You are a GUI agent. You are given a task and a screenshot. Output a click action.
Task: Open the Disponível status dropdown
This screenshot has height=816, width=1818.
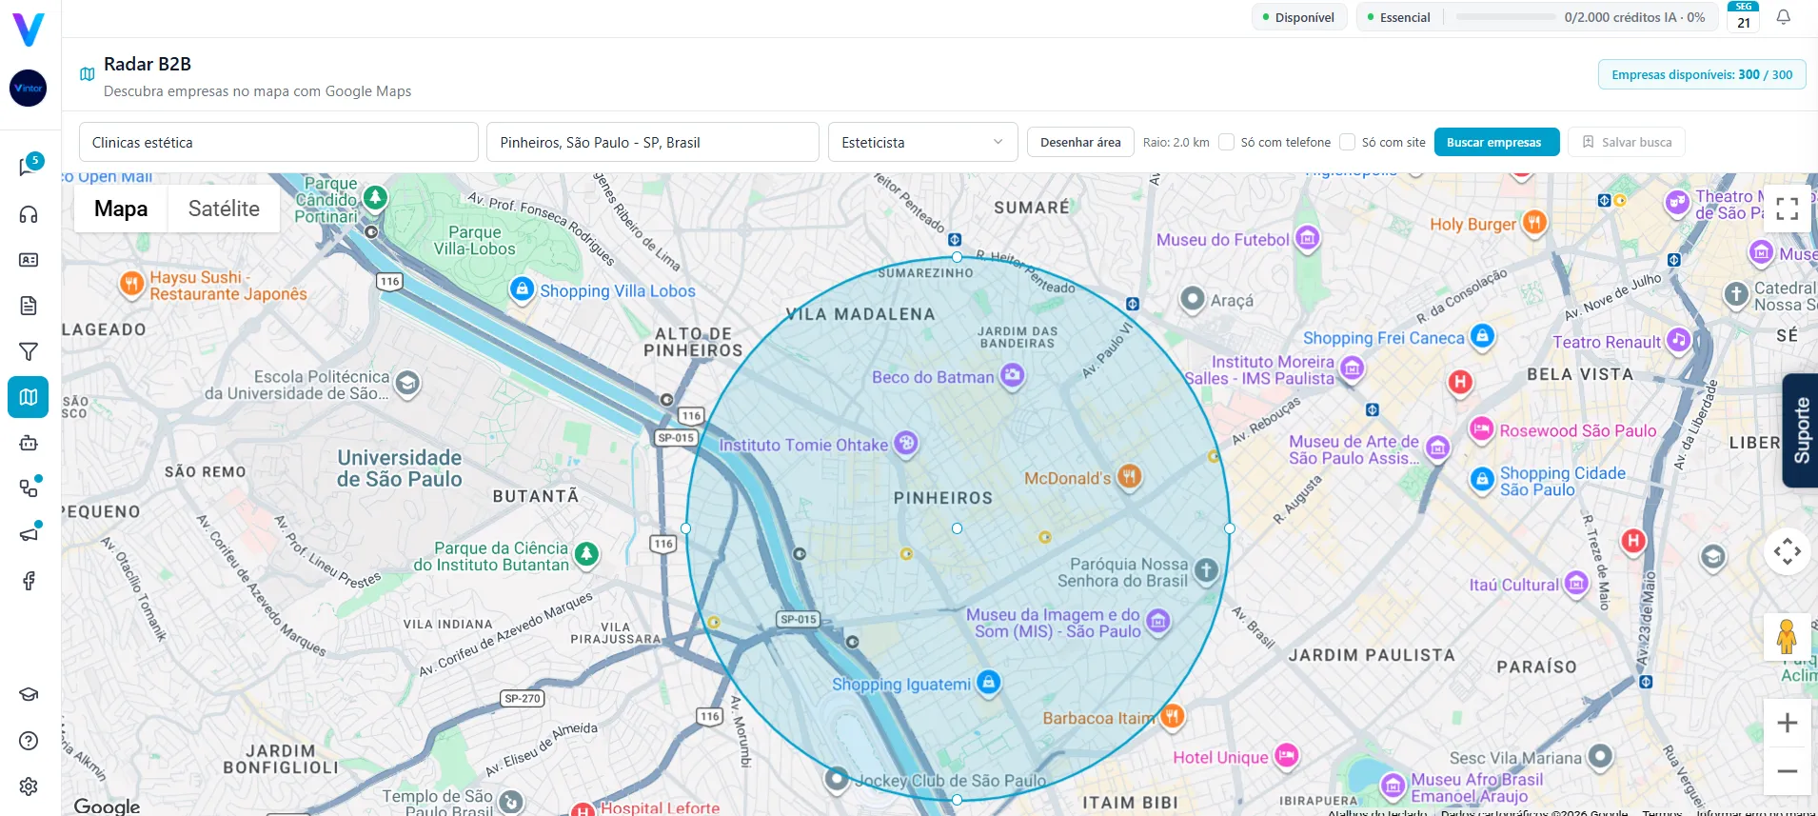point(1298,17)
